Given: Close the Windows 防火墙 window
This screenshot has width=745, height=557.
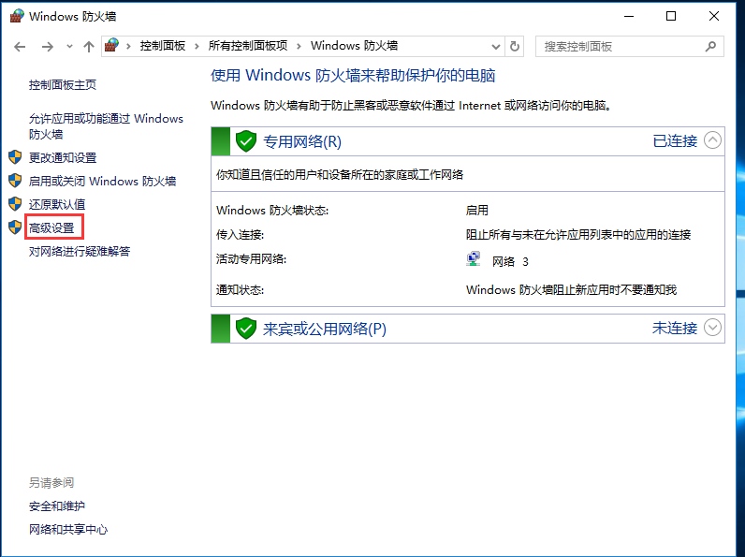Looking at the screenshot, I should point(713,16).
